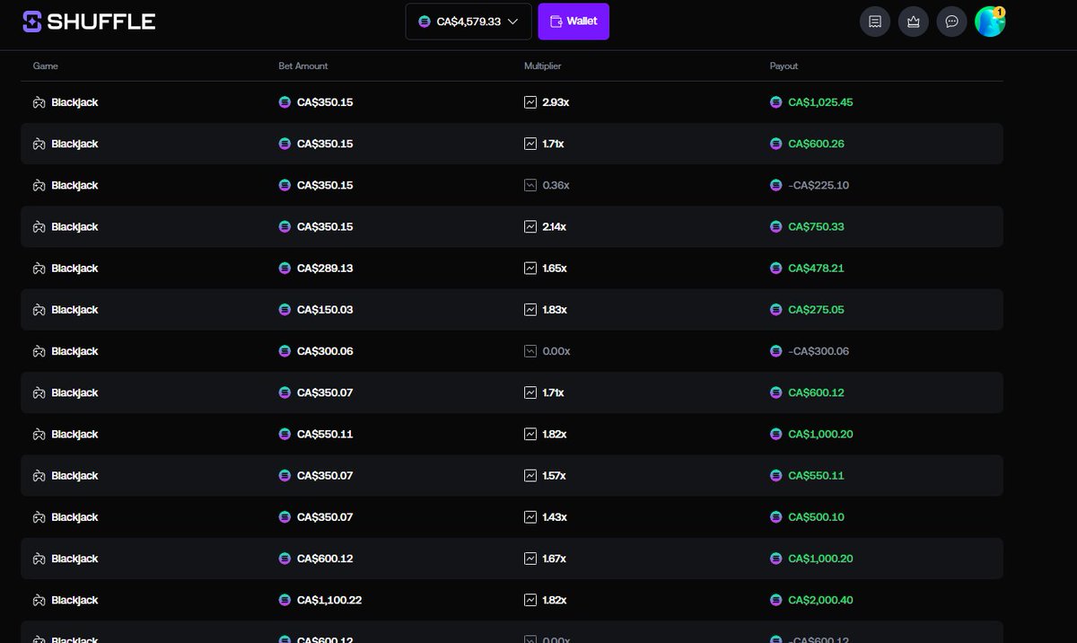Click the CA$600.12 payout value
This screenshot has height=643, width=1077.
(x=816, y=392)
